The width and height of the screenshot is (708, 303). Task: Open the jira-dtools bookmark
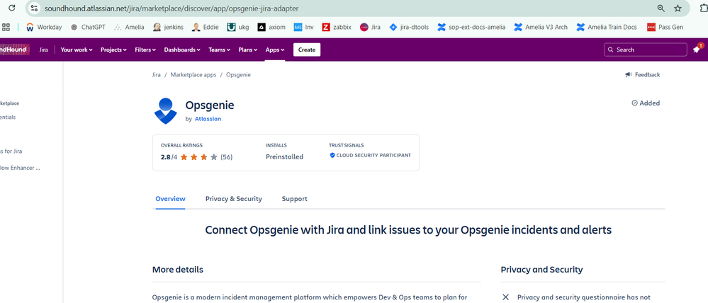click(409, 27)
